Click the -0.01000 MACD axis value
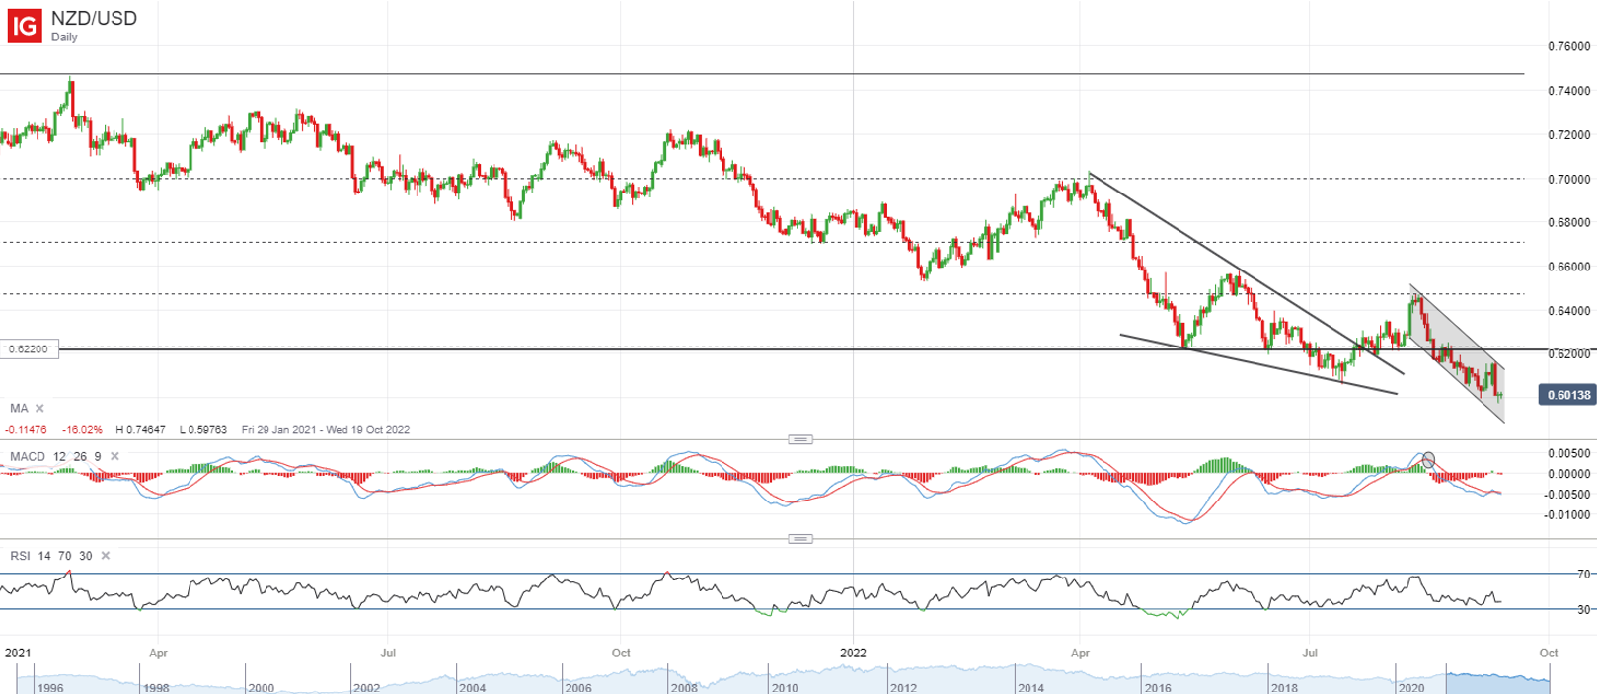This screenshot has height=694, width=1597. tap(1567, 515)
